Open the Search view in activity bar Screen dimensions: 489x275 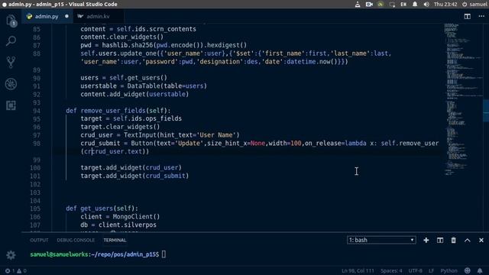click(x=11, y=40)
